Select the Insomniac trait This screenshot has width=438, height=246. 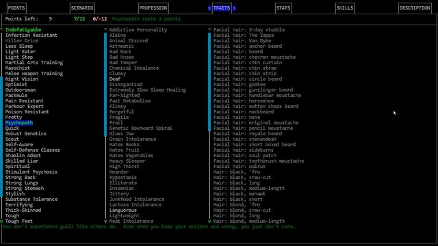coord(122,189)
